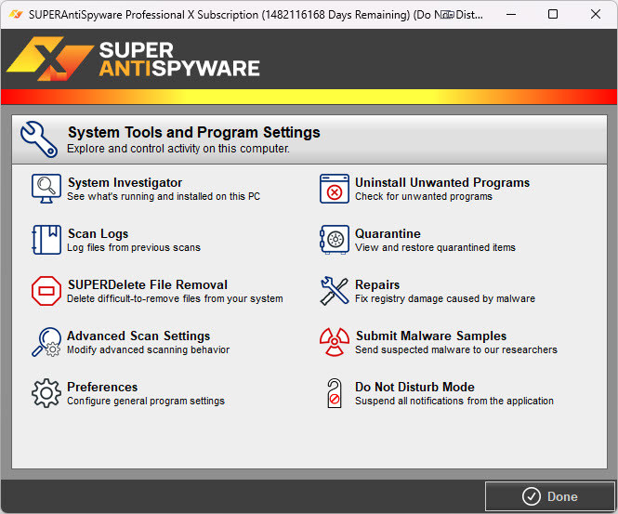Viewport: 618px width, 514px height.
Task: Open Quarantine text label
Action: tap(388, 234)
